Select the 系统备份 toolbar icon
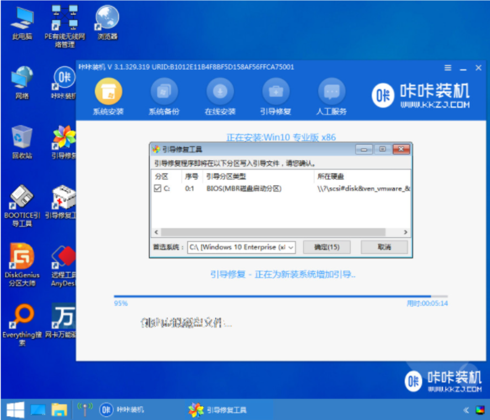The image size is (490, 420). (164, 92)
